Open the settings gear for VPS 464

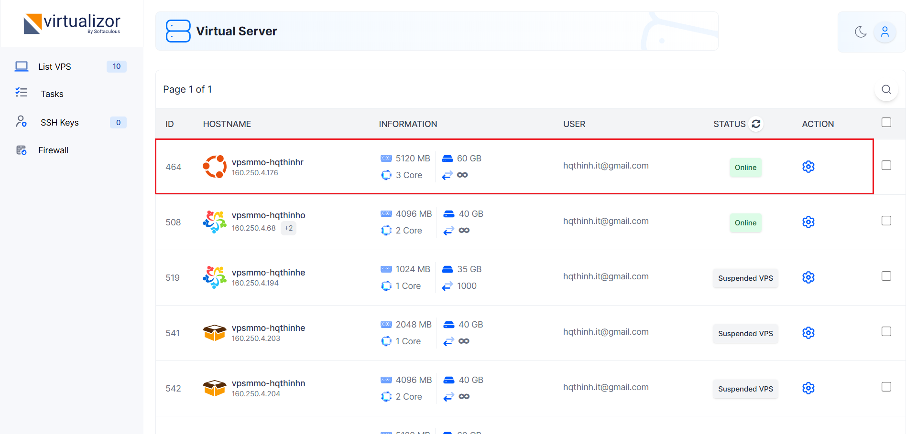pyautogui.click(x=808, y=167)
